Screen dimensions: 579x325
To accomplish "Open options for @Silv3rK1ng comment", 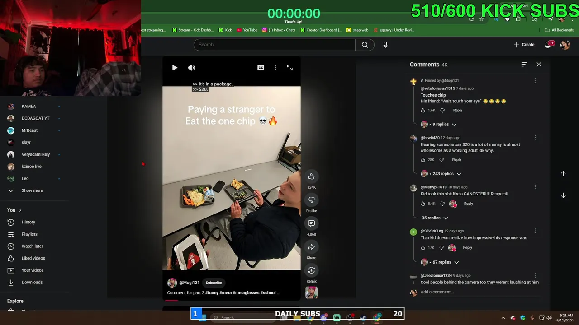I will [536, 231].
